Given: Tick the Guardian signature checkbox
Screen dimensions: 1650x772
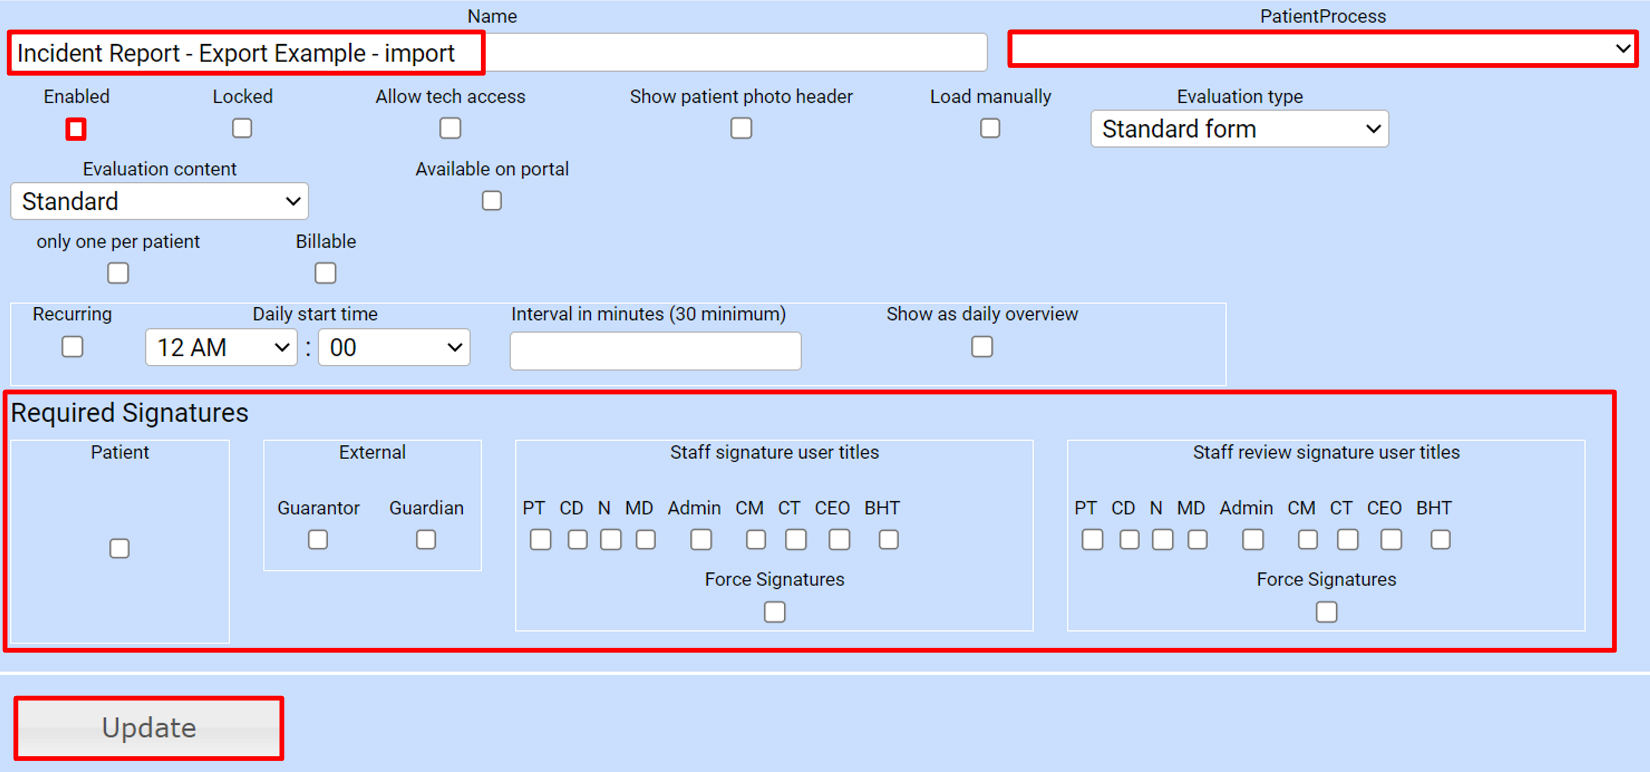Looking at the screenshot, I should pyautogui.click(x=426, y=539).
